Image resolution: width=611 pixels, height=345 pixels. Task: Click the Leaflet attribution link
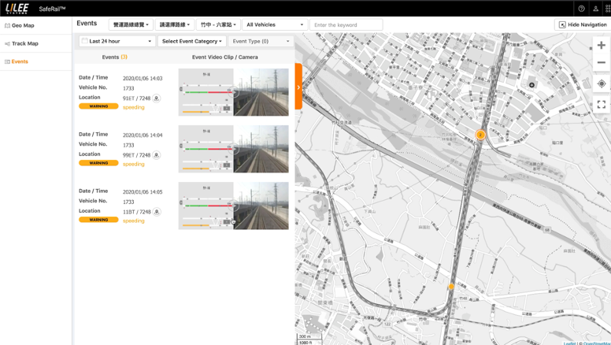[x=569, y=343]
